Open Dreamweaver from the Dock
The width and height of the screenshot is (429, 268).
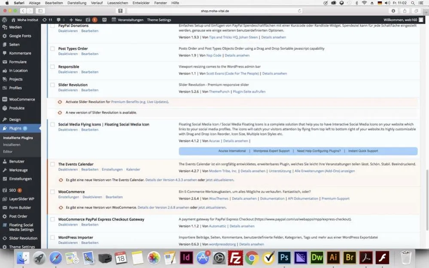tap(317, 258)
